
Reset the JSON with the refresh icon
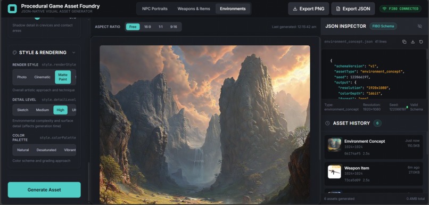[x=421, y=42]
